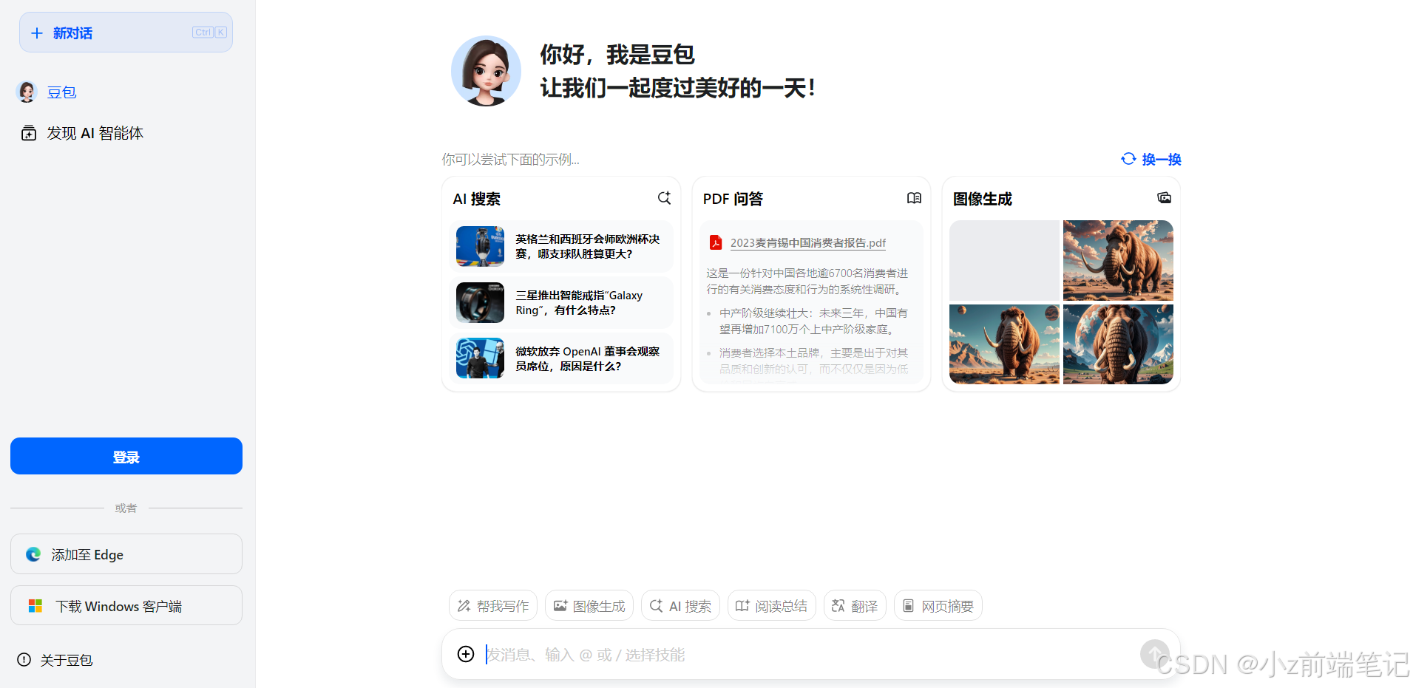Image resolution: width=1413 pixels, height=688 pixels.
Task: Click the 登录 button
Action: tap(126, 456)
